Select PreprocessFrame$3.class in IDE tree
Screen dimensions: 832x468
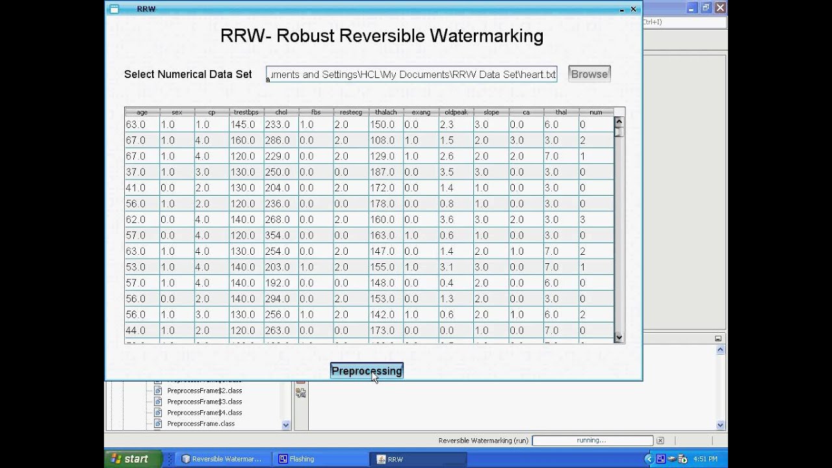(204, 402)
